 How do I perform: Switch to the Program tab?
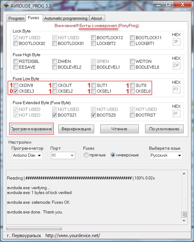point(16,18)
